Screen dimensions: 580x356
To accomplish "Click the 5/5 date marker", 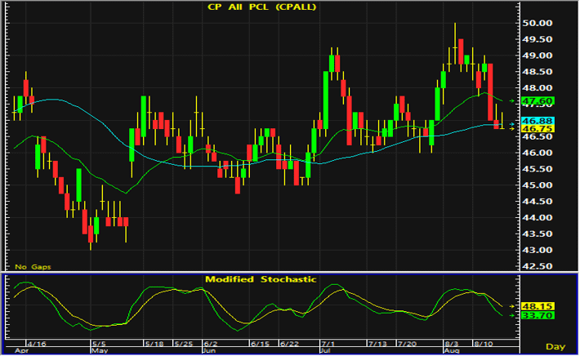I will (x=98, y=344).
